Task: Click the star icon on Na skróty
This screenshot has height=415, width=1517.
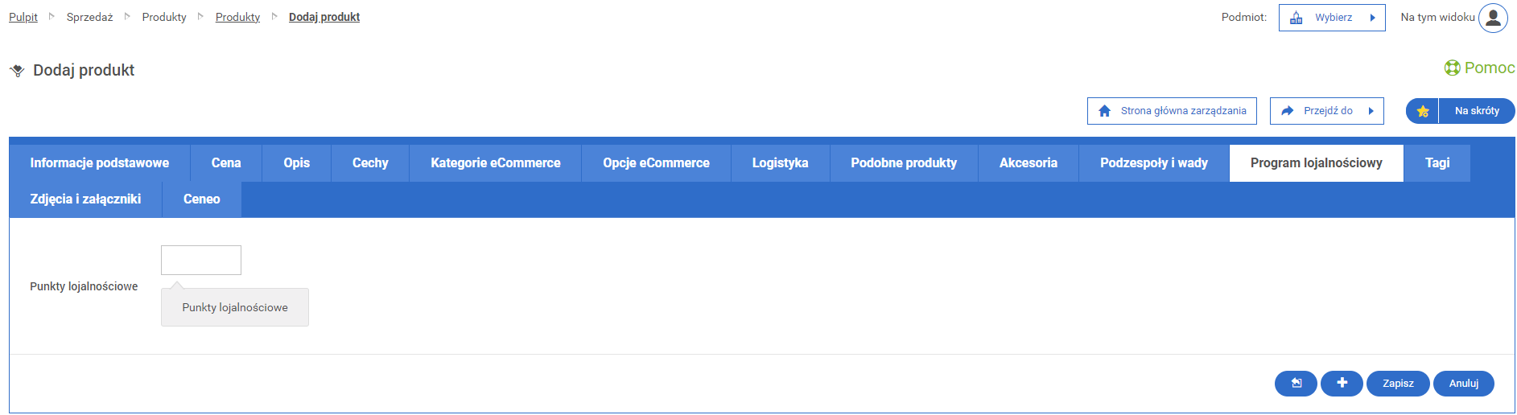Action: pos(1423,111)
